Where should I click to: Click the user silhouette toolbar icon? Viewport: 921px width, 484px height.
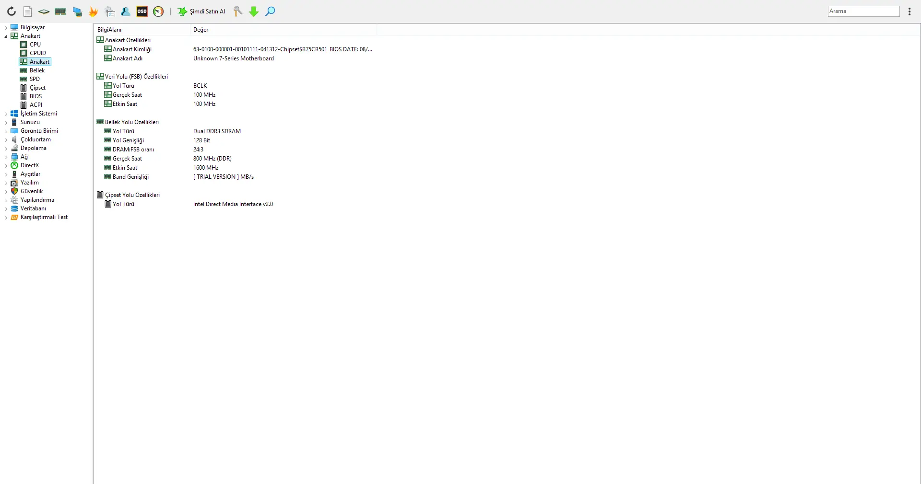coord(126,12)
